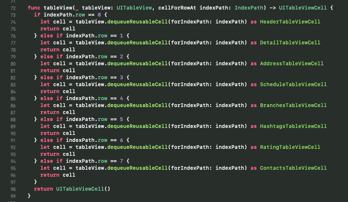Click the return keyword on line 84
Viewport: 348px width, 202px height.
click(x=50, y=91)
